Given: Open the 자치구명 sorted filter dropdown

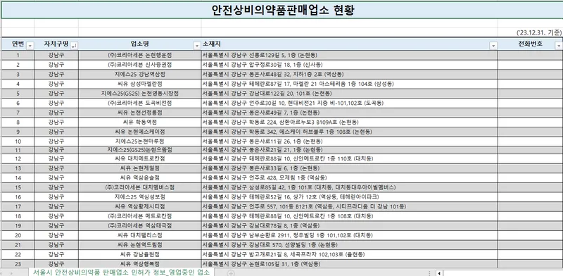Looking at the screenshot, I should coord(75,46).
